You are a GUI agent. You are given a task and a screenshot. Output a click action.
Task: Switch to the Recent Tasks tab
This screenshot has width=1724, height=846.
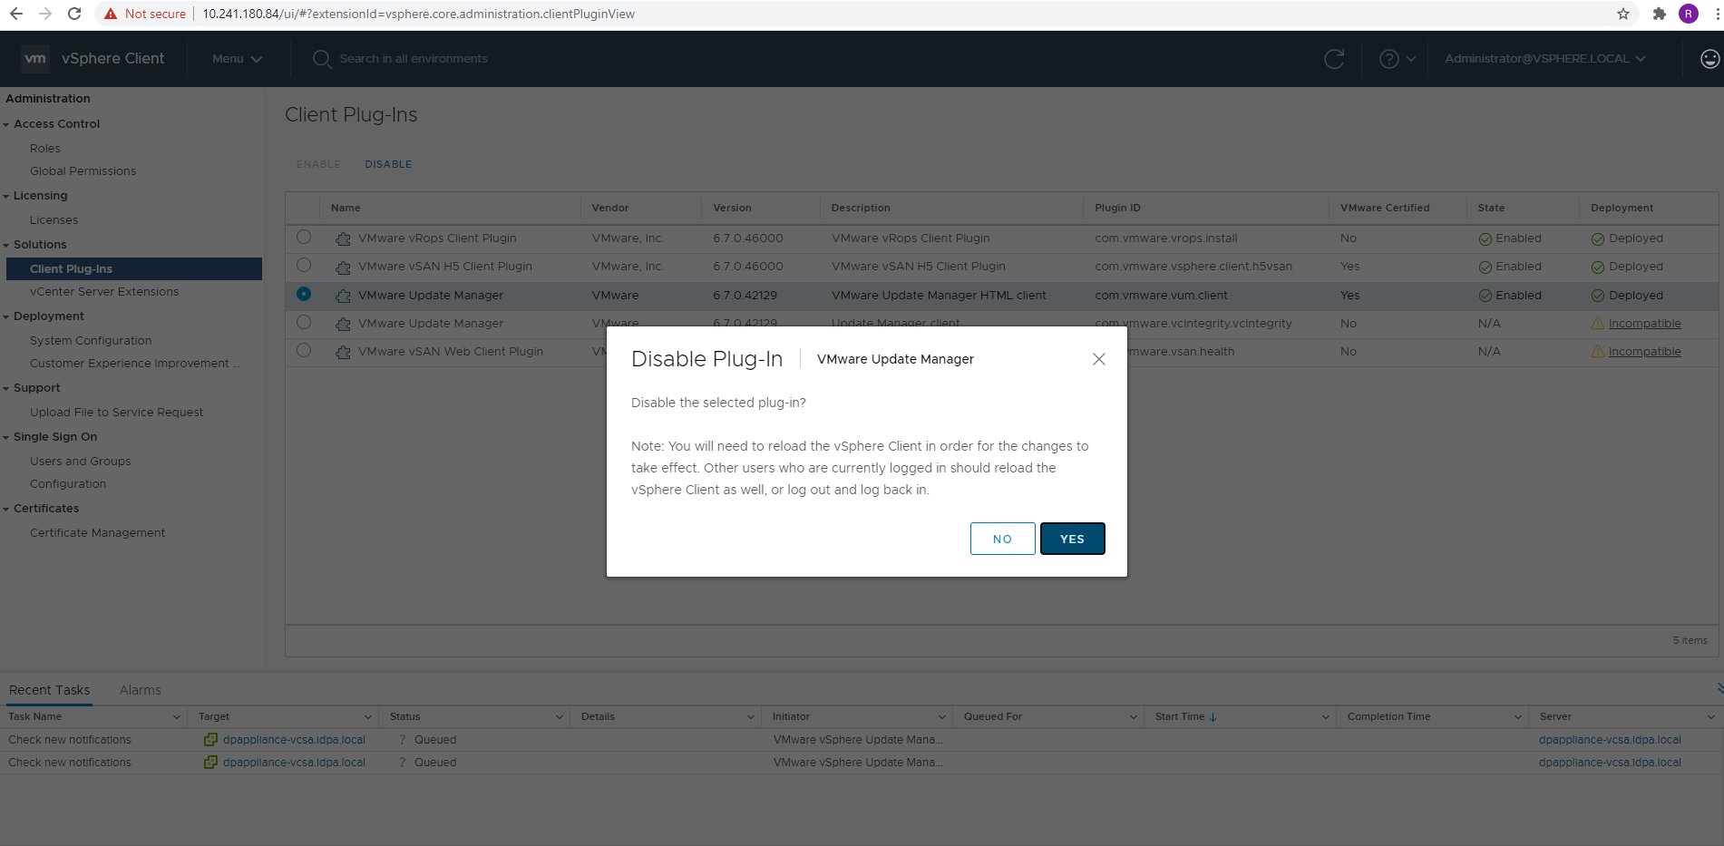click(x=50, y=690)
